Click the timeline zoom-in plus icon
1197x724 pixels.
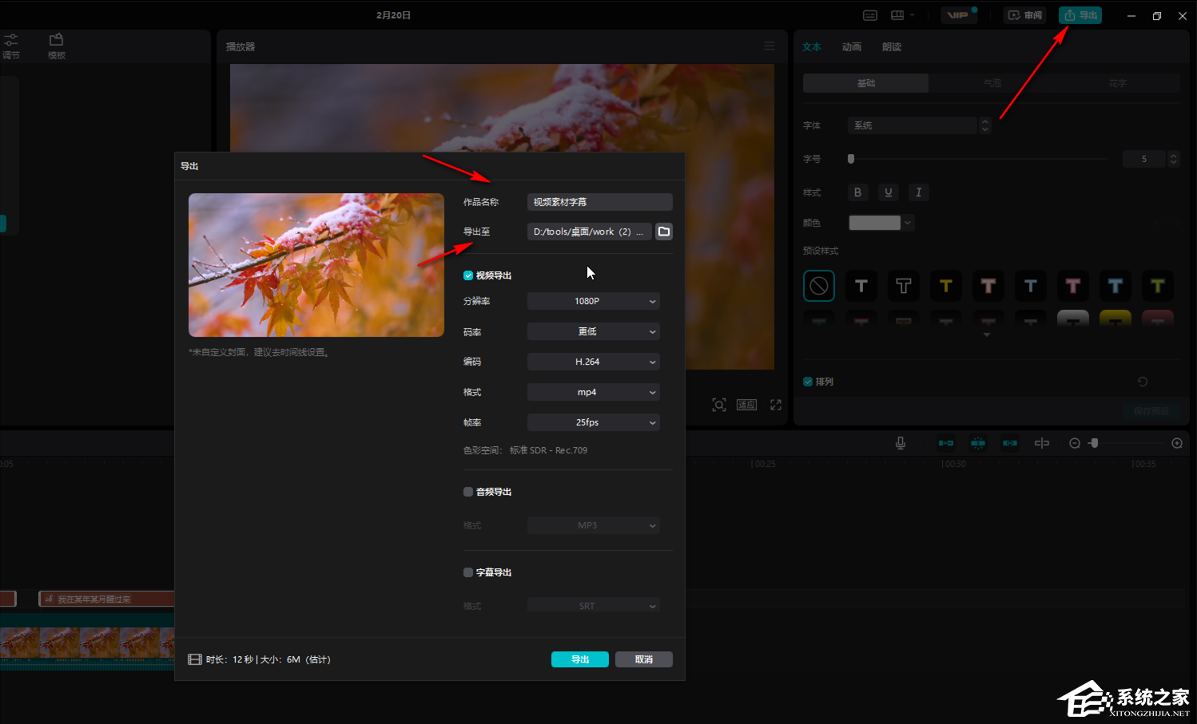click(1176, 443)
